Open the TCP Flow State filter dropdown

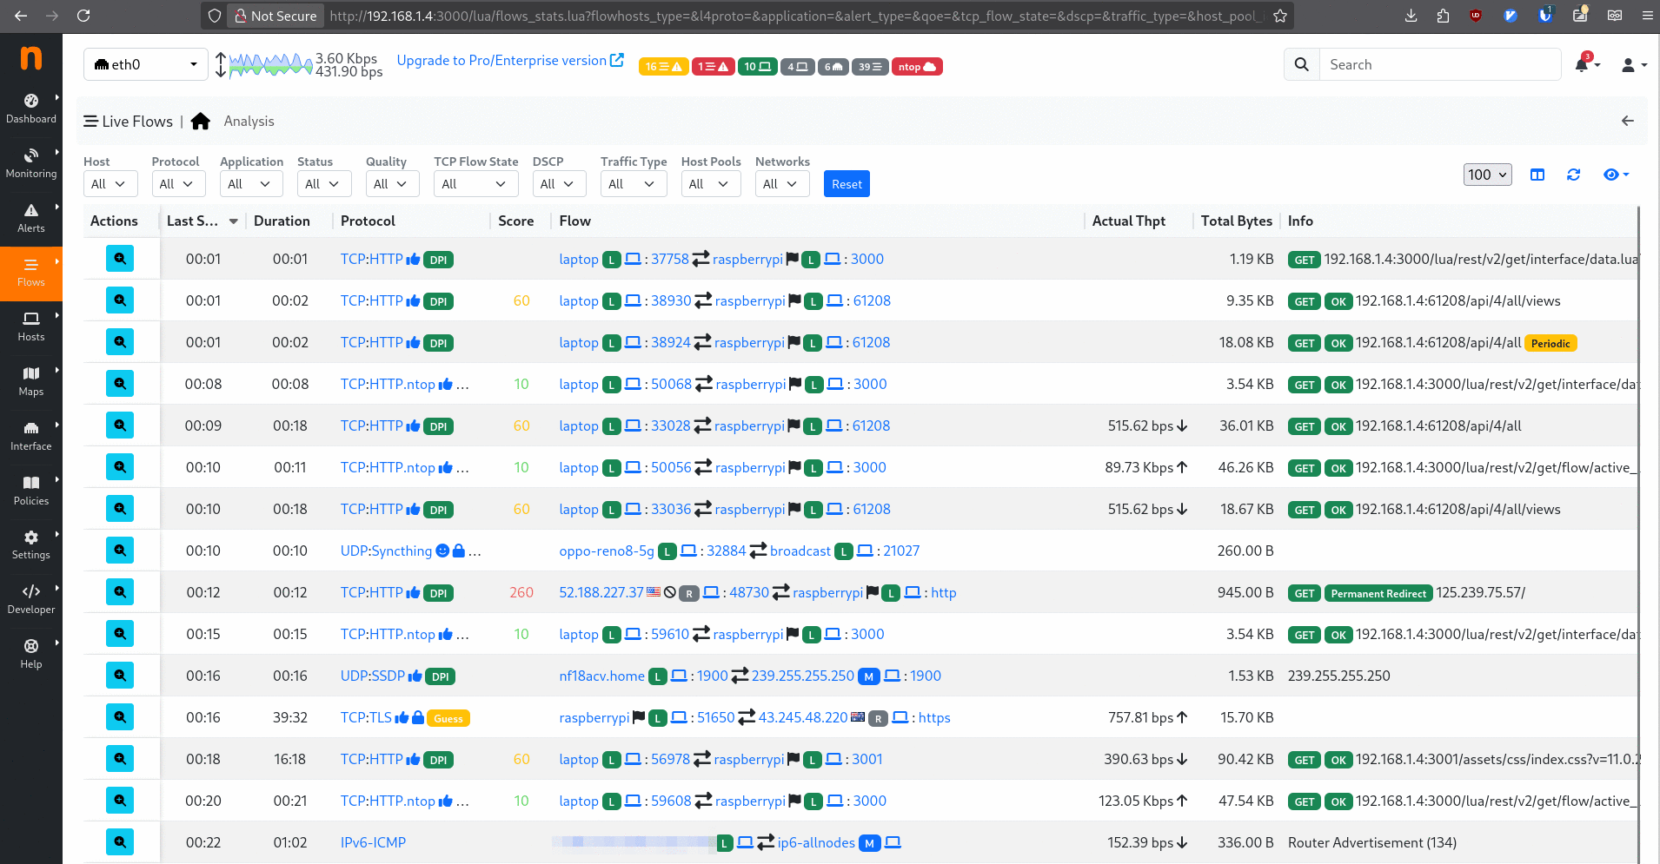[475, 184]
